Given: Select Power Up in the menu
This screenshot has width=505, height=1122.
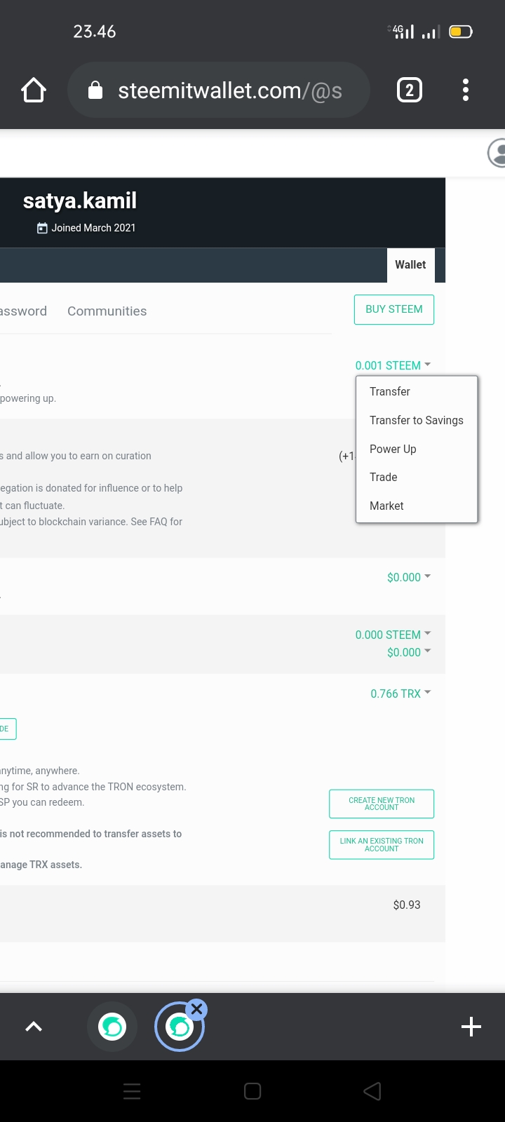Looking at the screenshot, I should tap(393, 449).
